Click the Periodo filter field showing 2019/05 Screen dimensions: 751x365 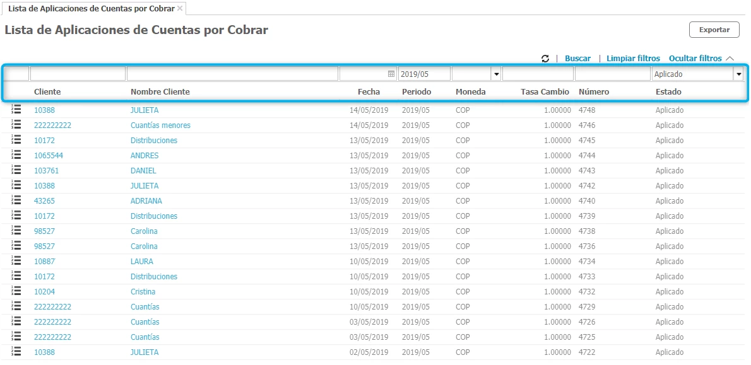(424, 74)
